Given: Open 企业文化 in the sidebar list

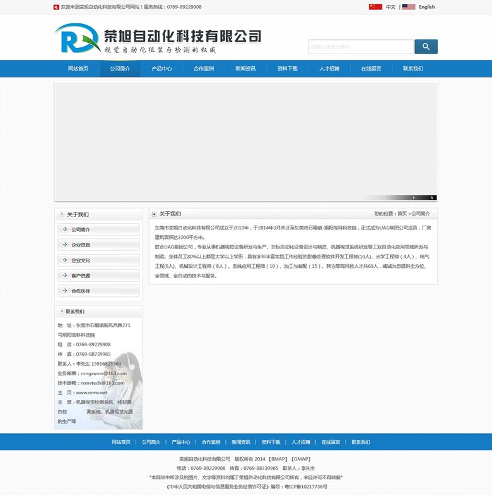Looking at the screenshot, I should point(81,260).
